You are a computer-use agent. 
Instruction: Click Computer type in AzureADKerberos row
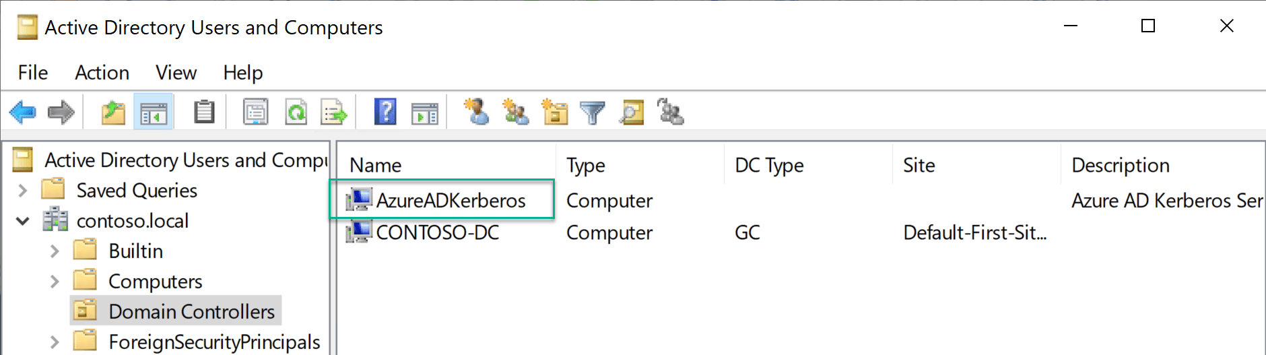(x=609, y=201)
